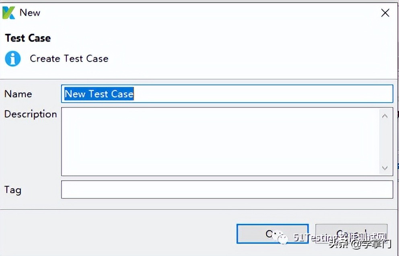The width and height of the screenshot is (399, 256).
Task: Click the empty title bar area
Action: coord(201,13)
